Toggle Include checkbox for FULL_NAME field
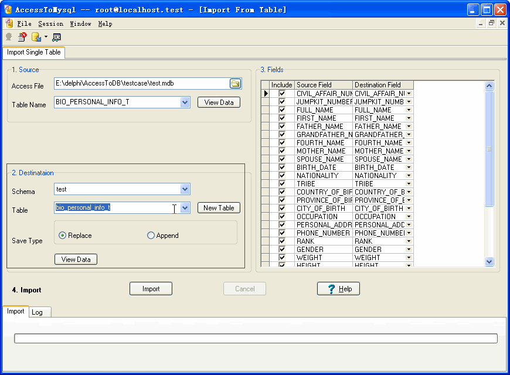The width and height of the screenshot is (510, 375). coord(282,110)
